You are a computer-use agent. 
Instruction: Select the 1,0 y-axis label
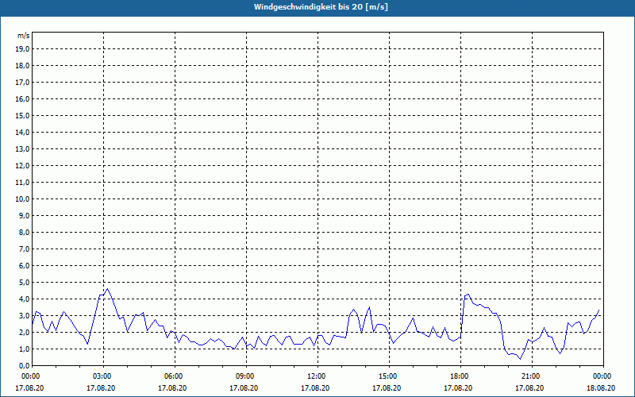click(x=25, y=349)
